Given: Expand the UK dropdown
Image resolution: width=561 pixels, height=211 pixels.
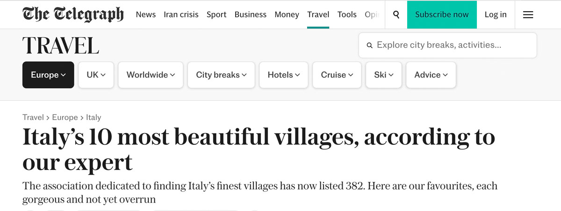Looking at the screenshot, I should [96, 75].
